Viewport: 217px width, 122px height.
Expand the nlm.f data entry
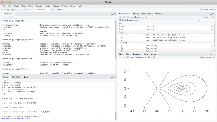[x=120, y=26]
